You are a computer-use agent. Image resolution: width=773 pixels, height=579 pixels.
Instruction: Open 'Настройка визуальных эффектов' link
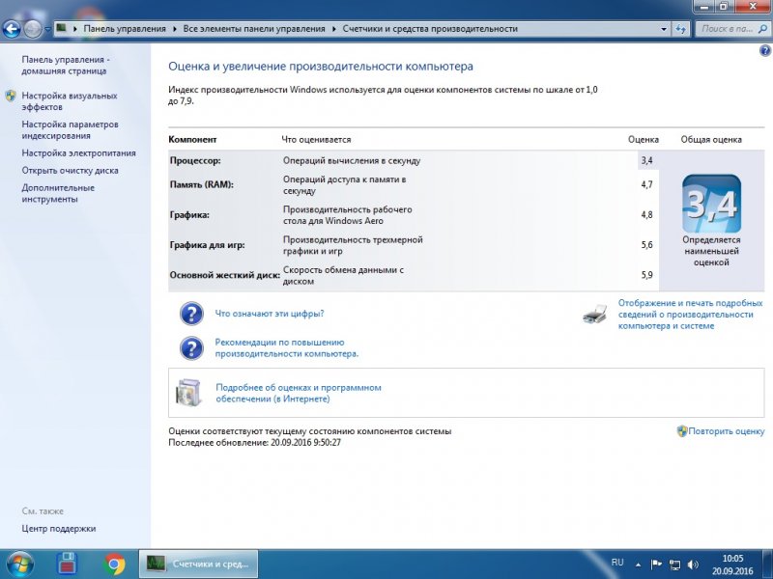70,101
